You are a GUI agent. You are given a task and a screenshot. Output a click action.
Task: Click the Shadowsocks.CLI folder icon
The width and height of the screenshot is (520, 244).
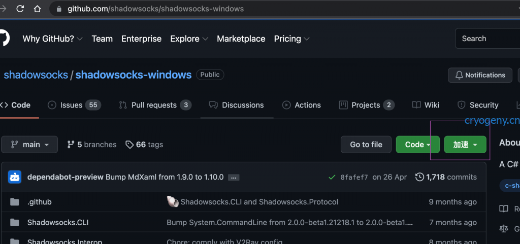click(x=15, y=222)
